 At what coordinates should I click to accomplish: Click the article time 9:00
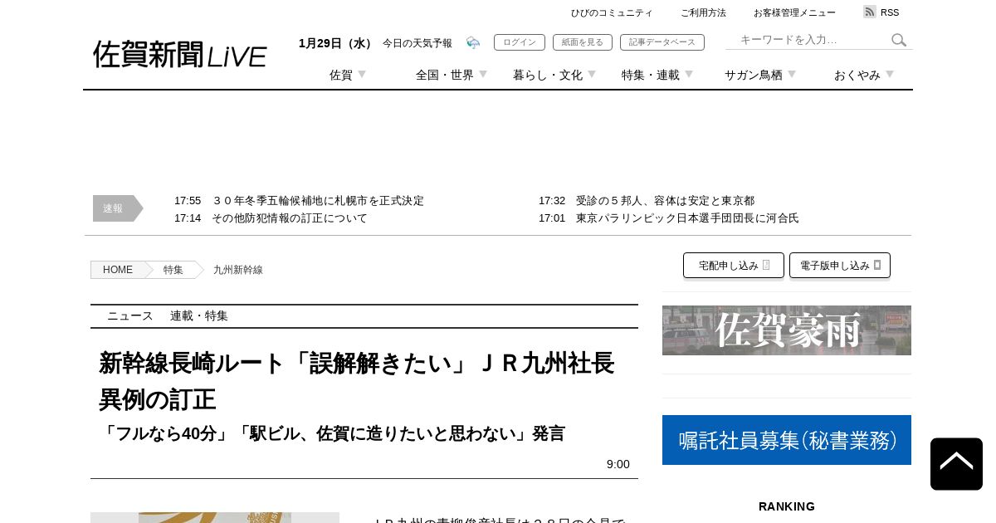[x=618, y=464]
